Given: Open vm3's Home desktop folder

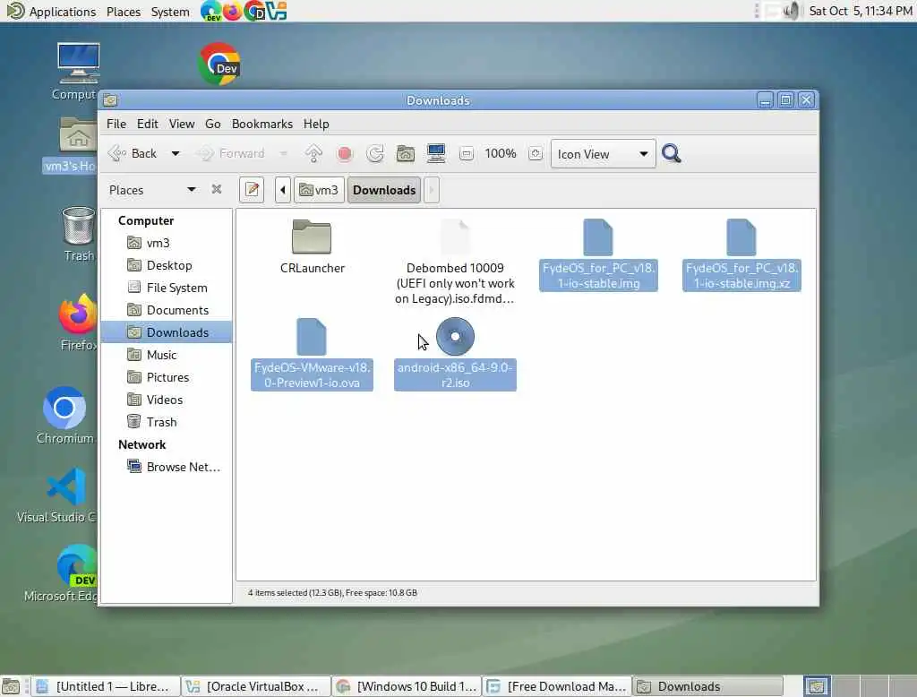Looking at the screenshot, I should click(72, 145).
